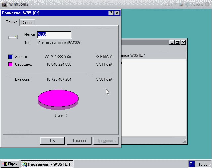The image size is (212, 168).
Task: Open the Пуск start button
Action: (10, 164)
